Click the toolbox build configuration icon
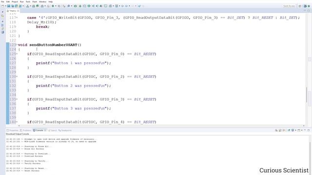The image size is (312, 175). pos(42,6)
